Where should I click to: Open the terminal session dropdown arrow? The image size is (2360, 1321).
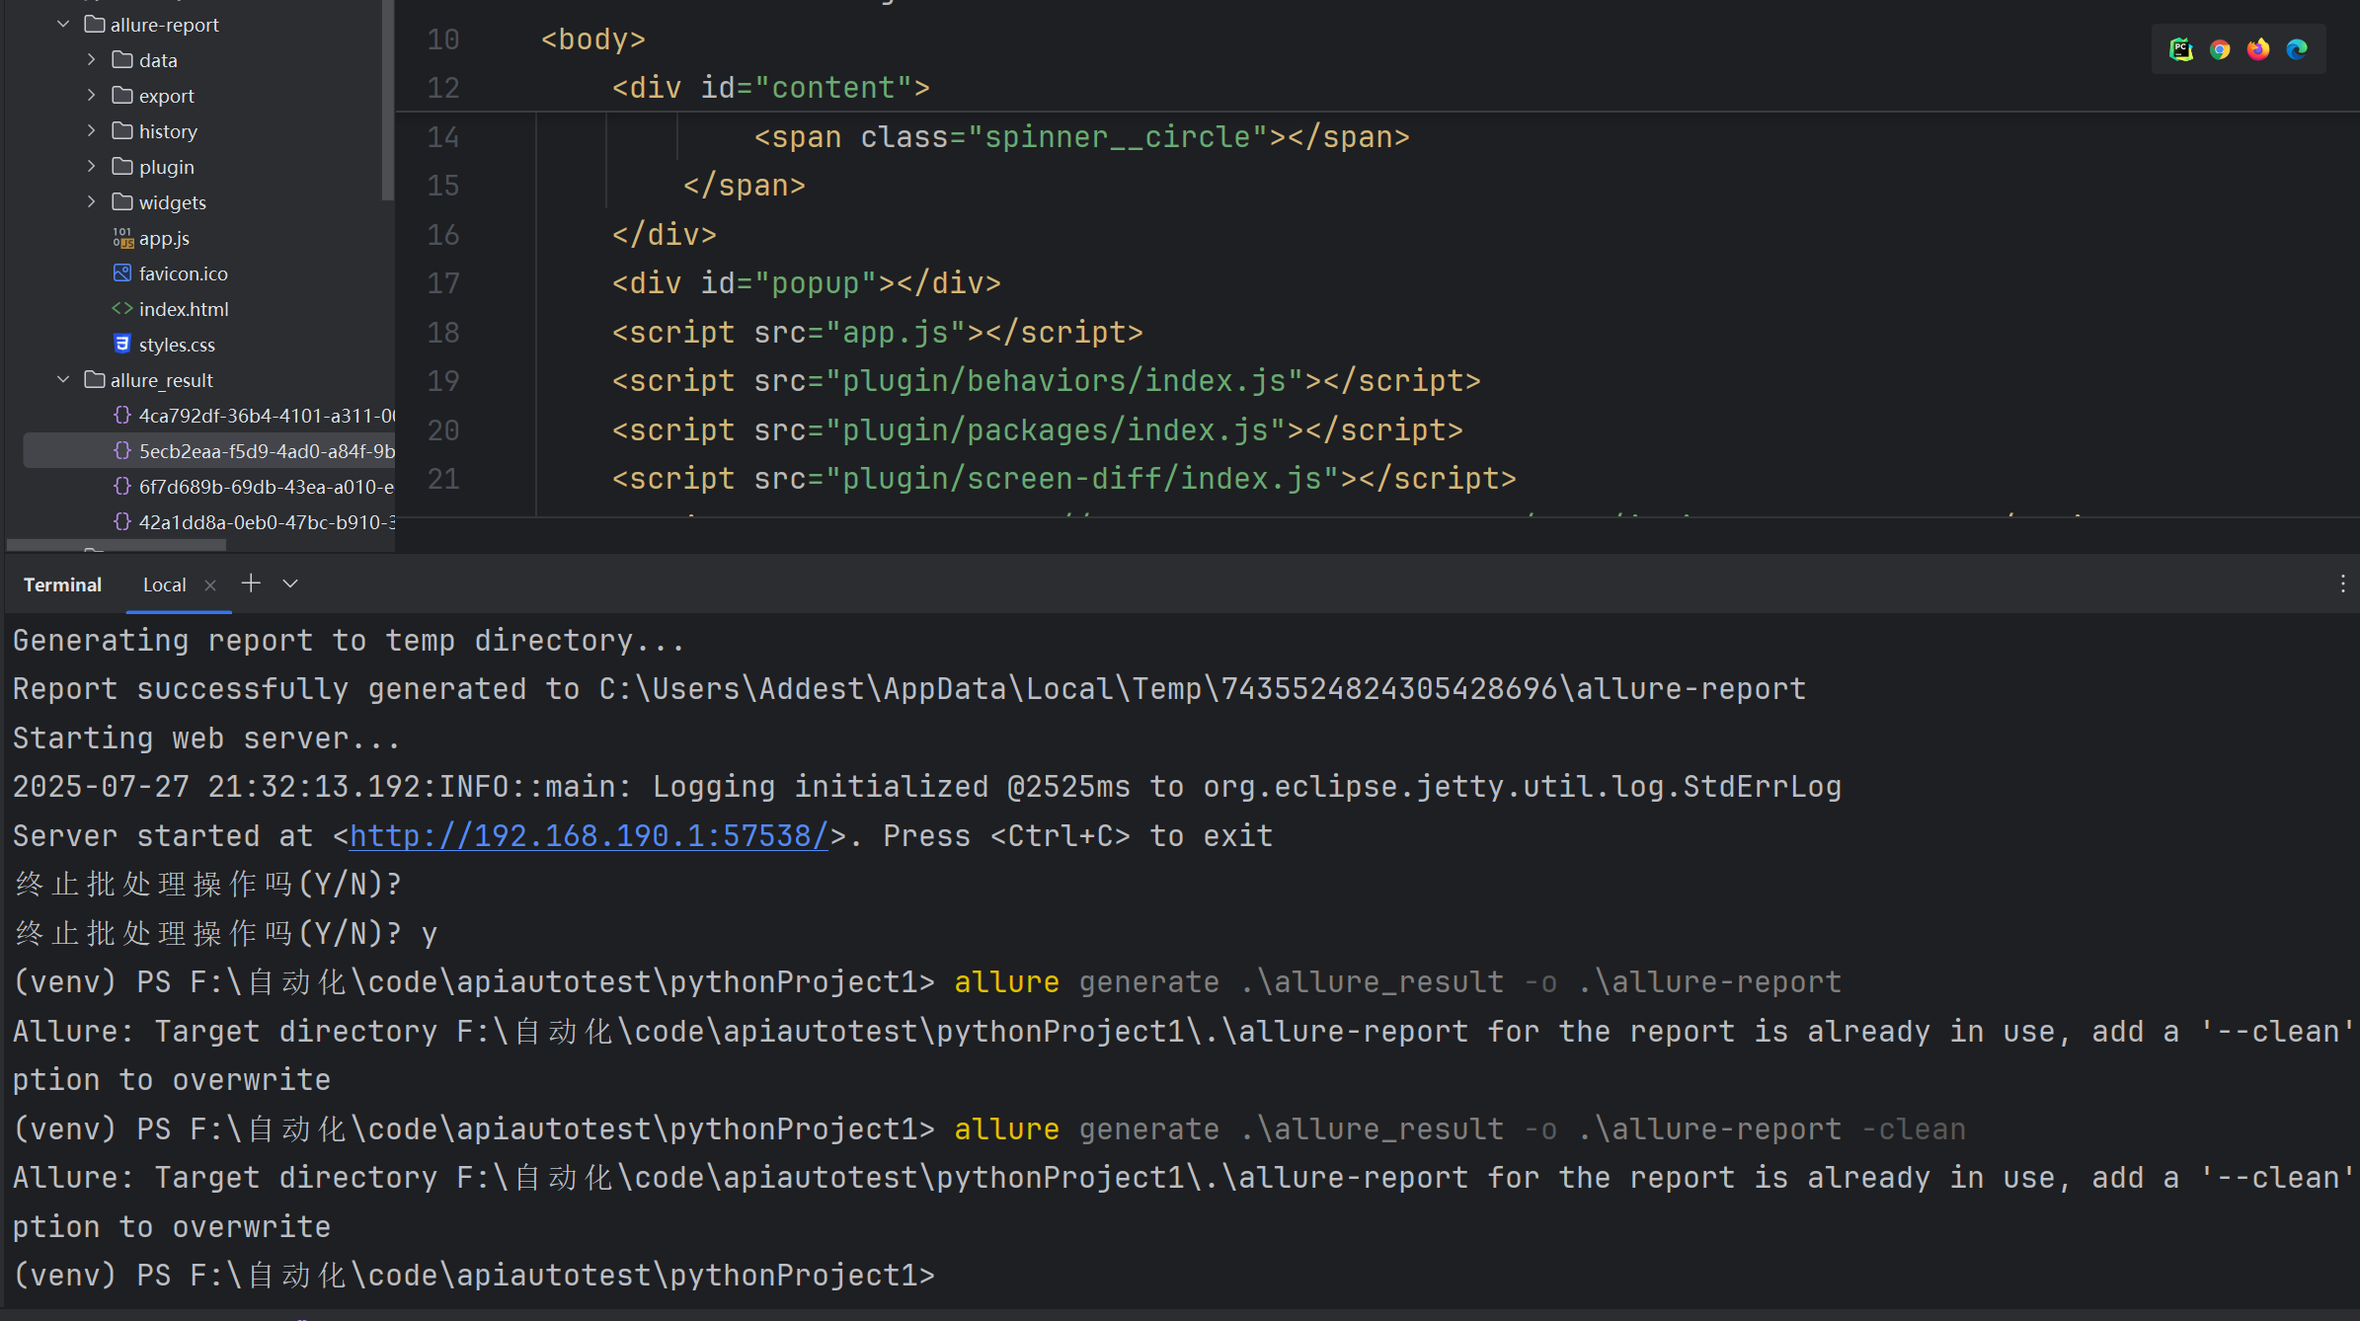point(290,583)
